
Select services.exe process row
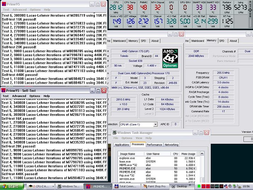pos(157,179)
